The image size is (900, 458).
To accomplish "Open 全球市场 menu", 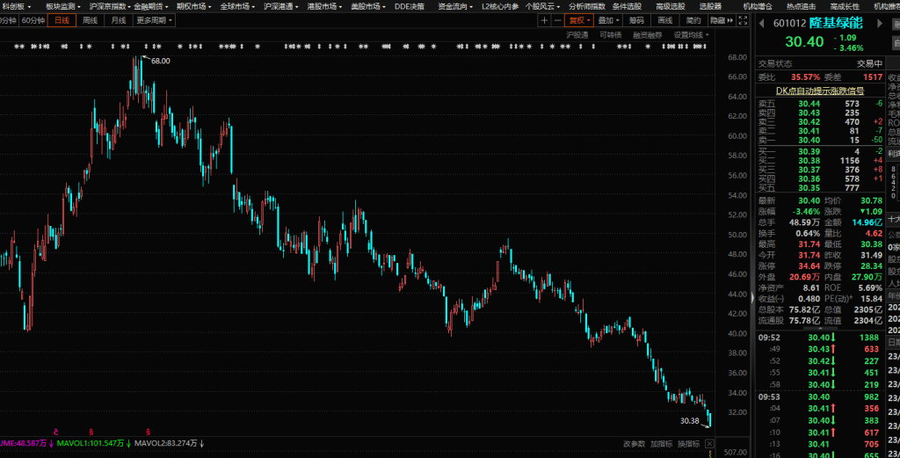I will (237, 6).
